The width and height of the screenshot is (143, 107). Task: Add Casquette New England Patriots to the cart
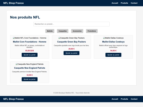point(30,79)
